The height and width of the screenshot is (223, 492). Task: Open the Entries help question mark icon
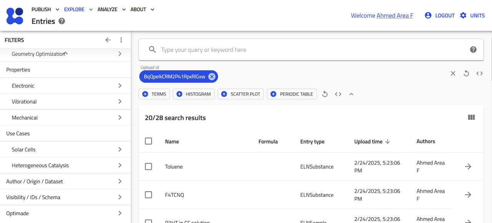61,21
